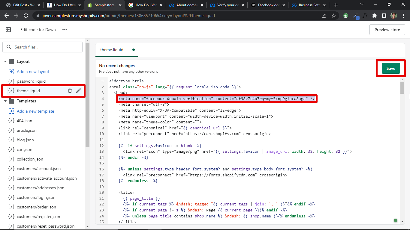Open a new browser tab with plus
The height and width of the screenshot is (230, 410).
336,5
